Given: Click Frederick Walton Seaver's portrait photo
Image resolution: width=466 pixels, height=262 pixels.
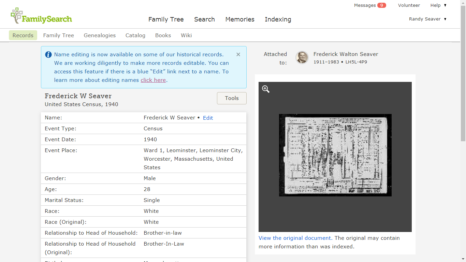Looking at the screenshot, I should pyautogui.click(x=302, y=58).
